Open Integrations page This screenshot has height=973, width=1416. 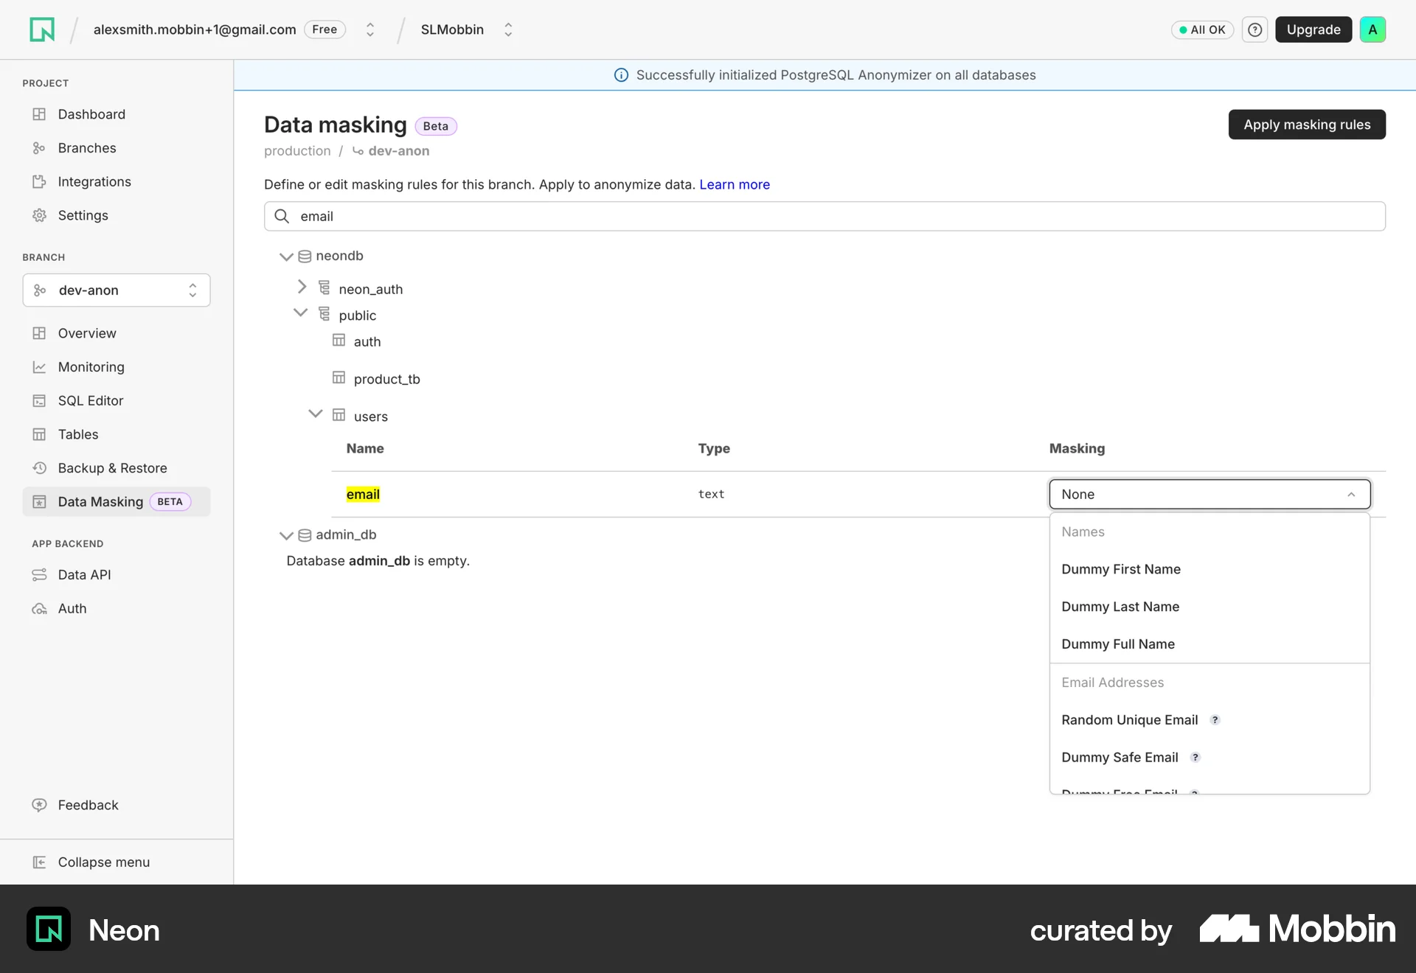pos(117,181)
